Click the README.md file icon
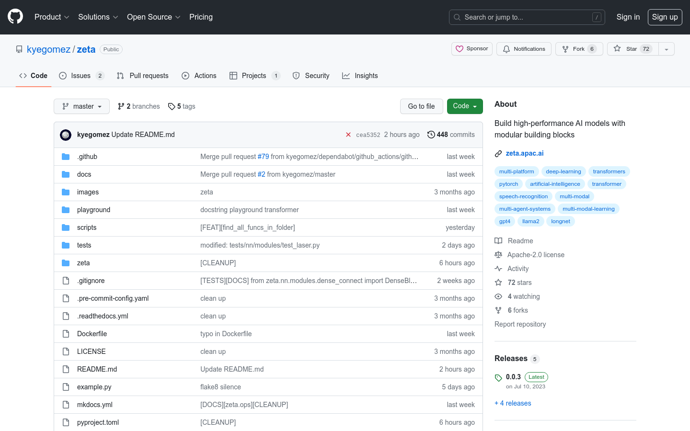Viewport: 690px width, 431px height. pos(66,369)
